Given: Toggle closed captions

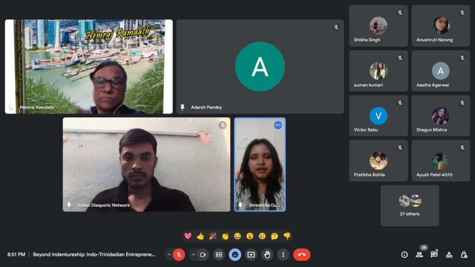Looking at the screenshot, I should [x=219, y=254].
